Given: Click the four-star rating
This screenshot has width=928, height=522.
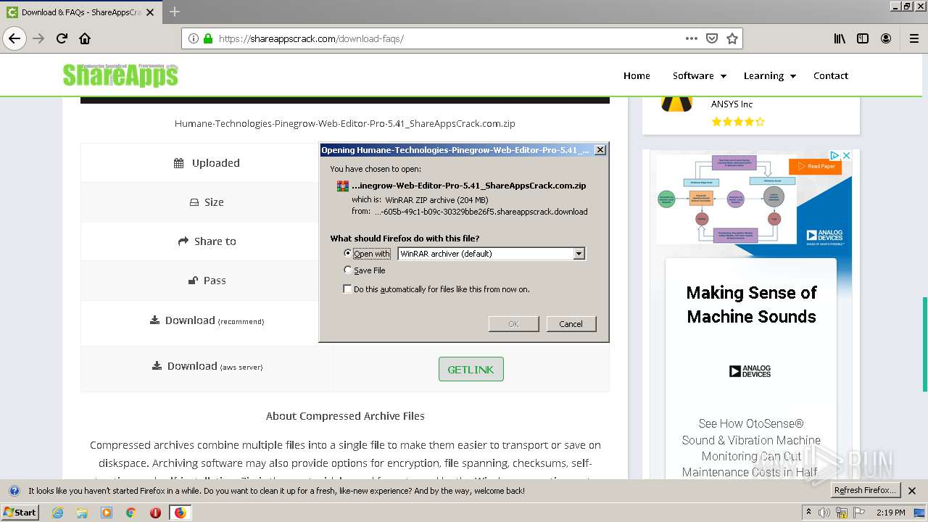Looking at the screenshot, I should point(738,122).
